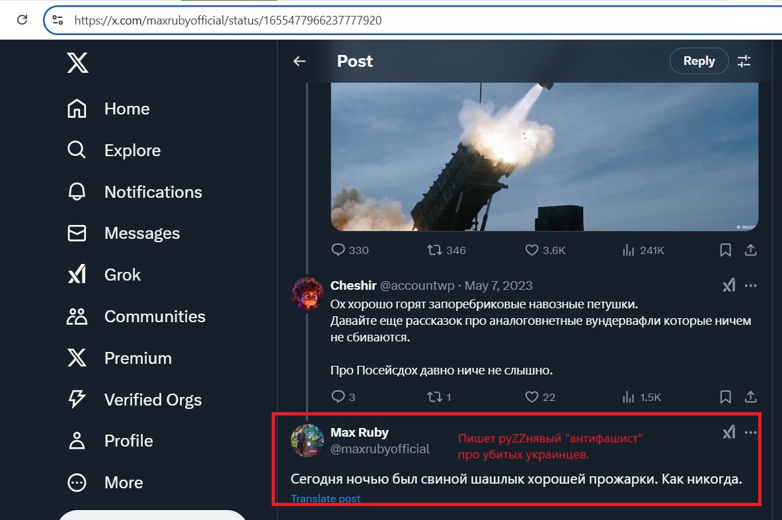Open Grok explain icon on Cheshir's reply
This screenshot has height=520, width=782.
coord(729,285)
